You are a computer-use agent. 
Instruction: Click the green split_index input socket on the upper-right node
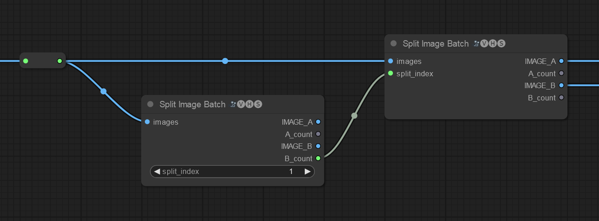pos(390,73)
